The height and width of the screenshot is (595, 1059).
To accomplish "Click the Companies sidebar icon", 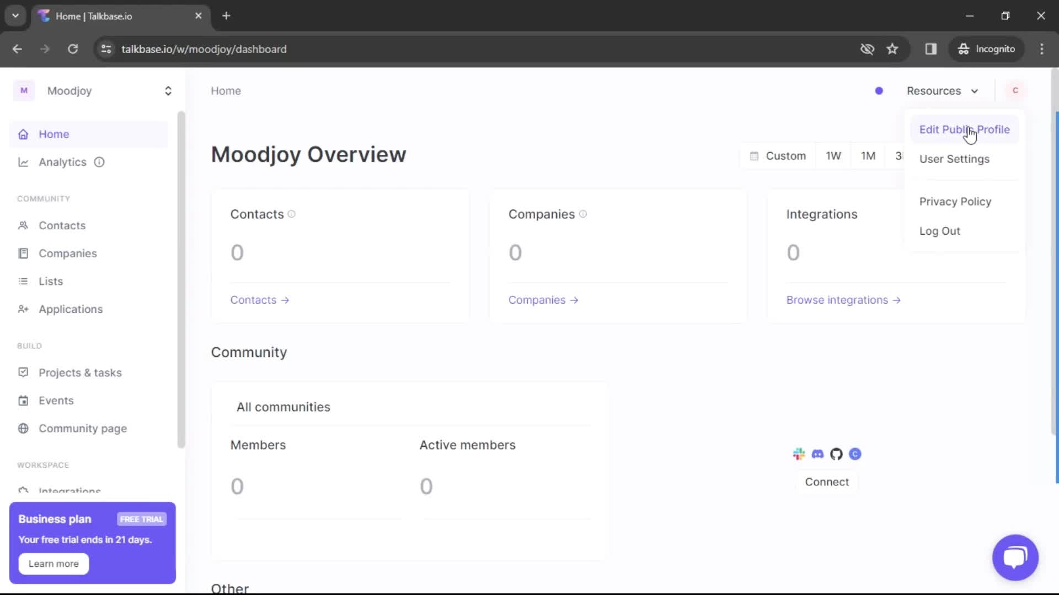I will 23,253.
